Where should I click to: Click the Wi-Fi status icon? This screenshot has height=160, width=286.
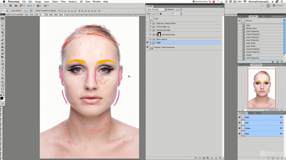pos(245,2)
